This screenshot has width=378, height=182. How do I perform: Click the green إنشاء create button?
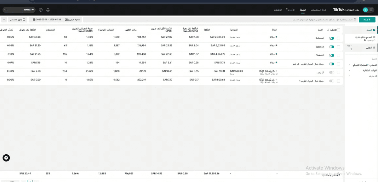coord(367,19)
